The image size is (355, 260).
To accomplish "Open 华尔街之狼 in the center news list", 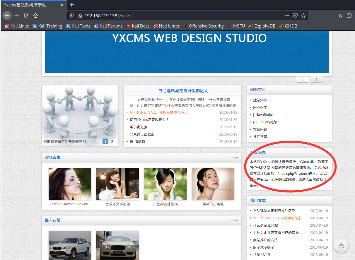I will point(139,127).
